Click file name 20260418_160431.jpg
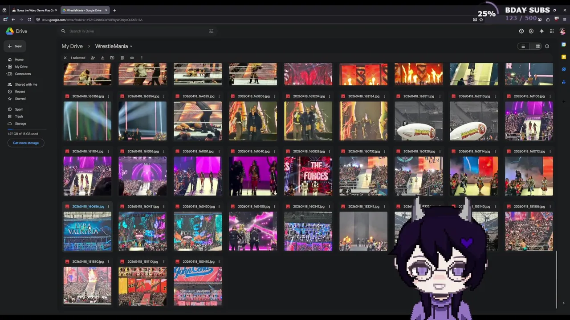570x320 pixels. (x=143, y=207)
